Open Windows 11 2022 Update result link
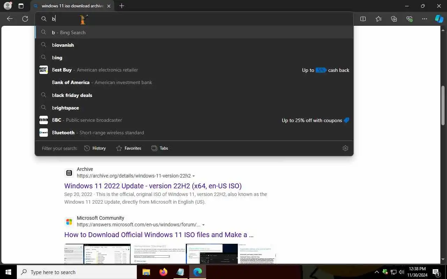447x279 pixels. point(153,186)
